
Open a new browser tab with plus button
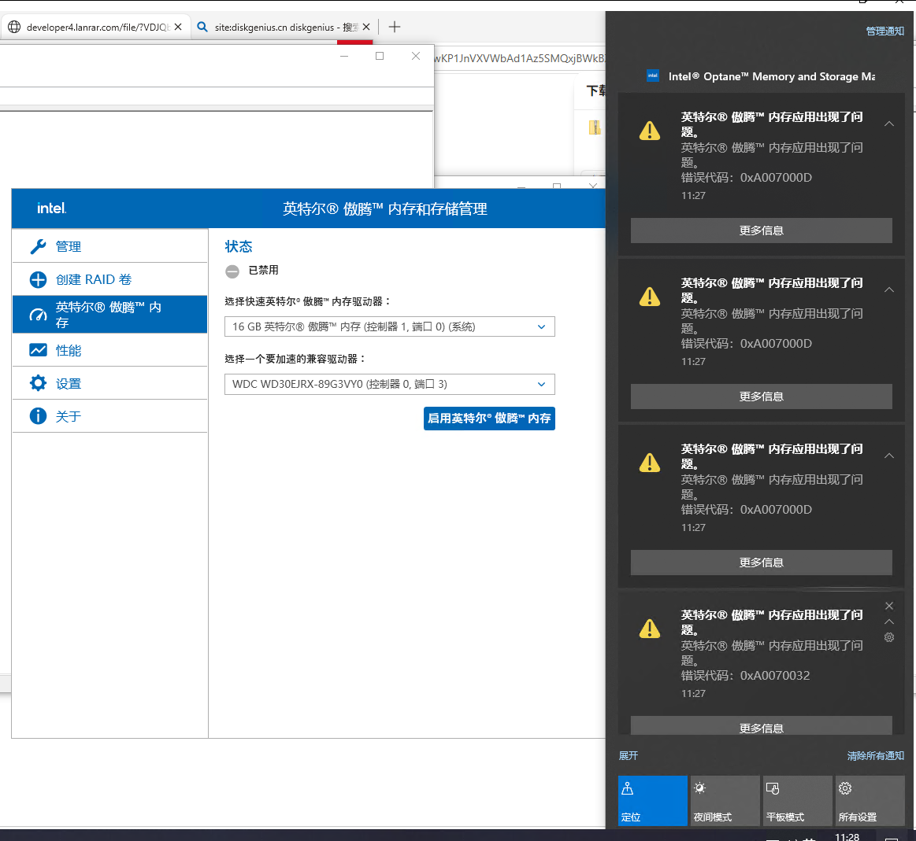tap(395, 27)
